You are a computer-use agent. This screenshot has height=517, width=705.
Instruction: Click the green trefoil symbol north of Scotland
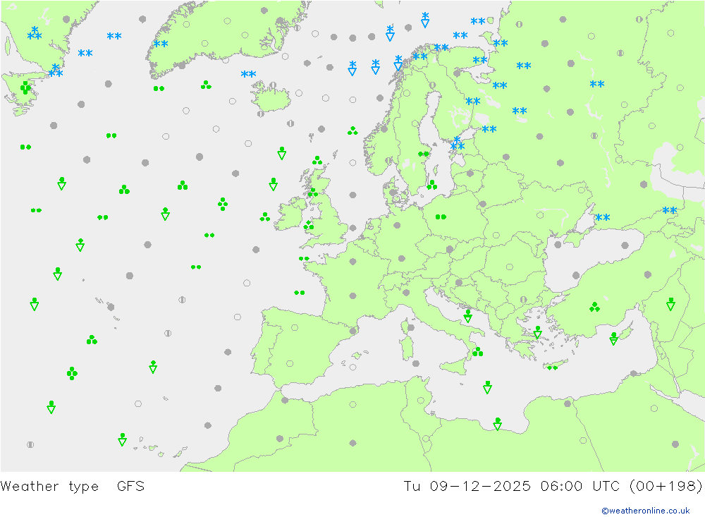point(317,161)
